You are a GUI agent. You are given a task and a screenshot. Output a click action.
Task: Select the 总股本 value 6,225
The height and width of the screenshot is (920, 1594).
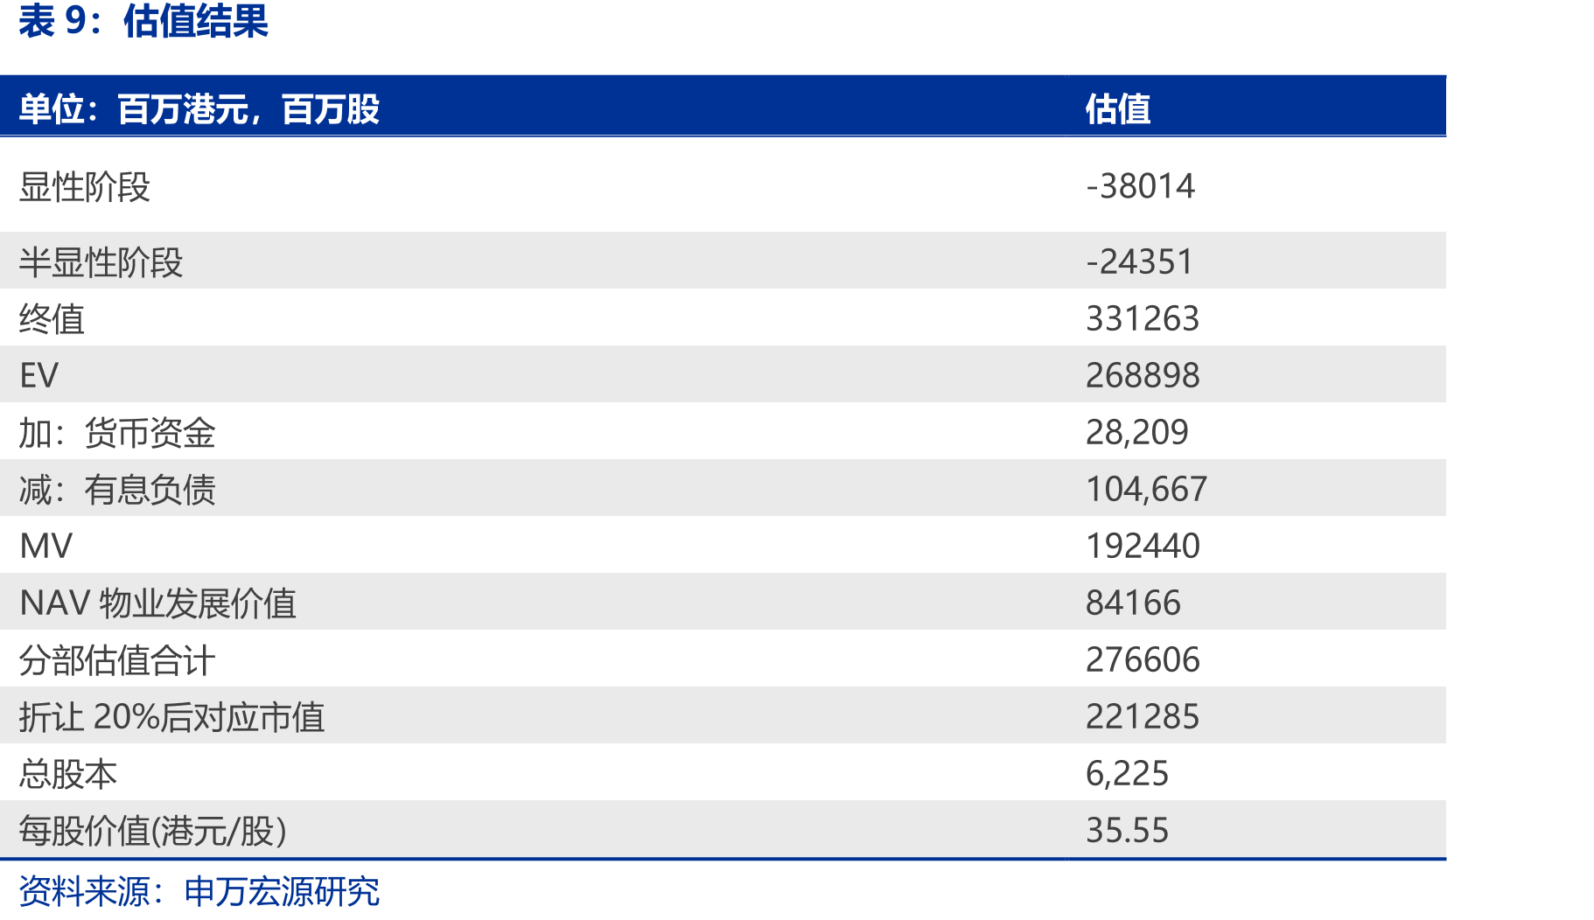[x=1127, y=773]
